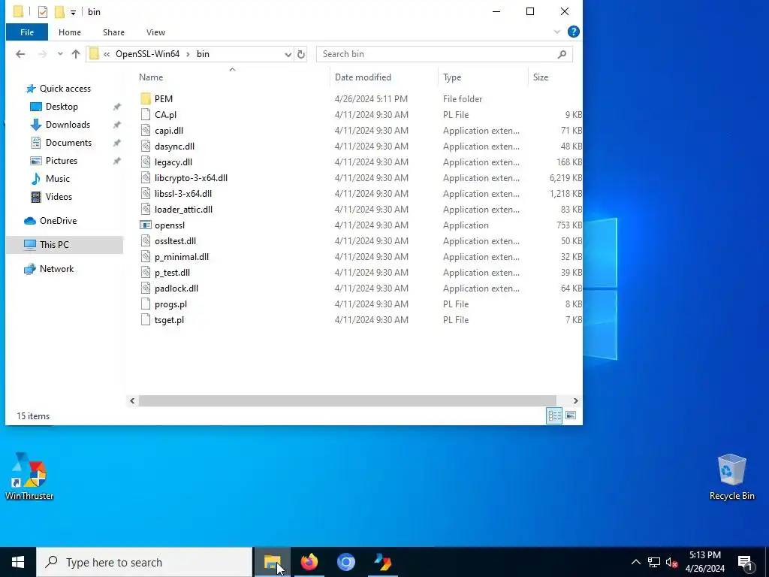Open the Windows Start menu

[18, 562]
